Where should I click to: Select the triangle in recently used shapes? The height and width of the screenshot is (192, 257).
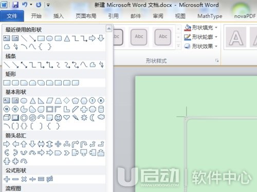(67, 38)
